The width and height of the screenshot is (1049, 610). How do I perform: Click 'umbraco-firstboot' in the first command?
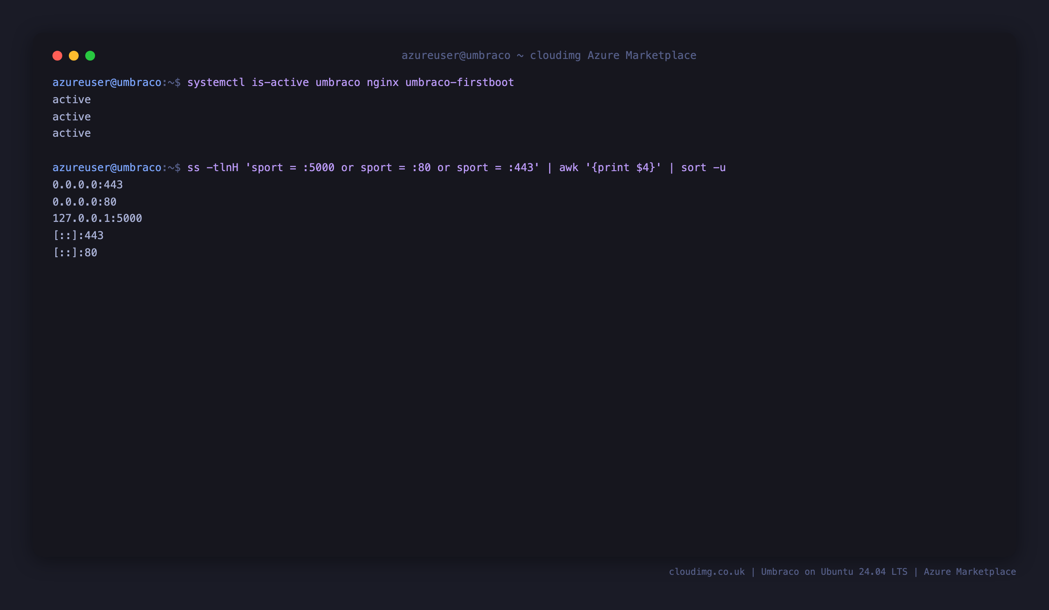[460, 82]
